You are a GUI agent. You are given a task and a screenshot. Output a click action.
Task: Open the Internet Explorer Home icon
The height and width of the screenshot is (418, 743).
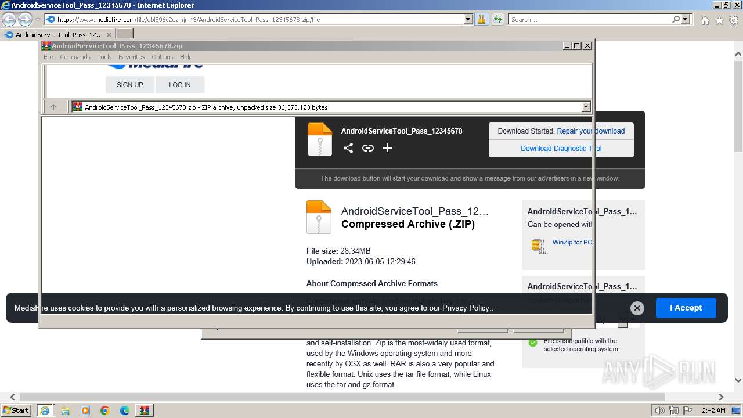pyautogui.click(x=705, y=20)
